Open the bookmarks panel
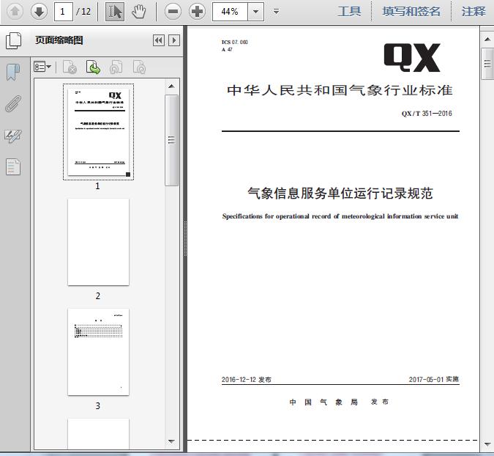Image resolution: width=494 pixels, height=456 pixels. (13, 72)
